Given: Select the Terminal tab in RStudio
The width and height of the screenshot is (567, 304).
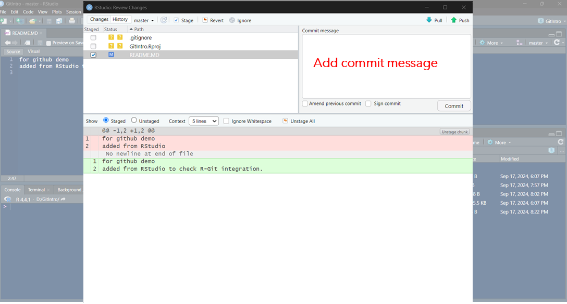Looking at the screenshot, I should [39, 190].
